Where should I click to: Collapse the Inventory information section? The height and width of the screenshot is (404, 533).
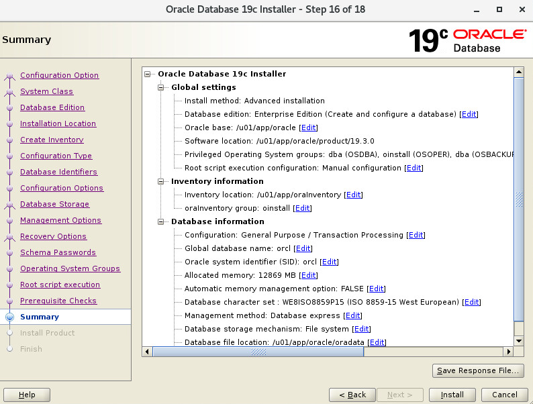coord(161,181)
